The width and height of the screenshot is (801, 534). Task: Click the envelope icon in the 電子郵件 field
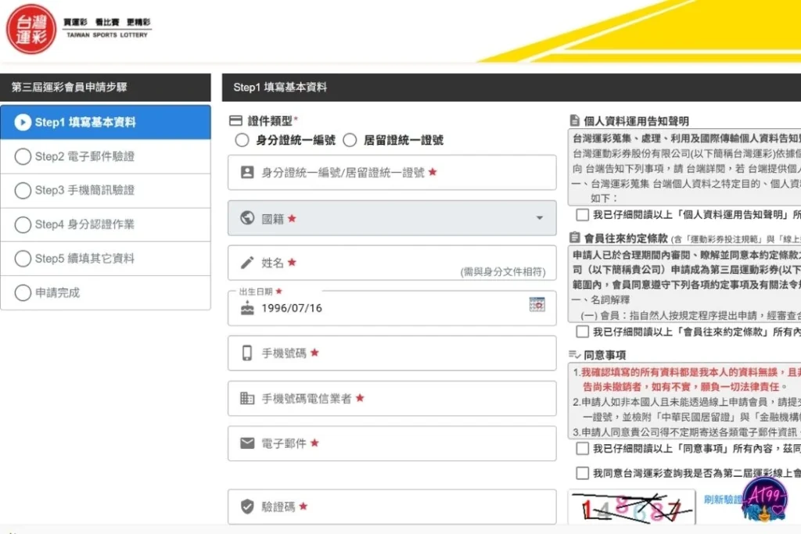247,443
